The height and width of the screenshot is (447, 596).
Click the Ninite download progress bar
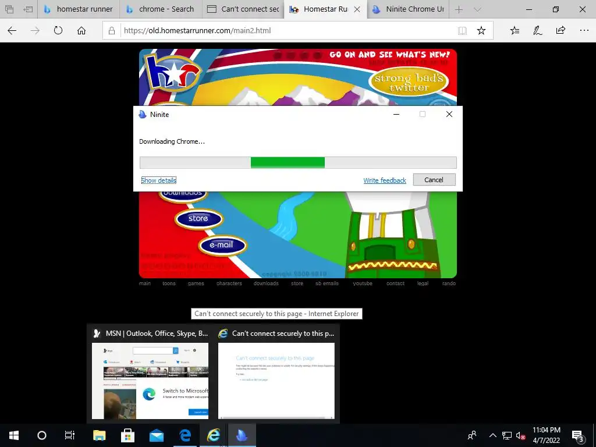click(x=298, y=163)
